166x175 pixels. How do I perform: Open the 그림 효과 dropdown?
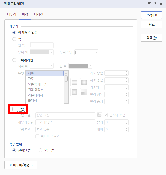(x=65, y=129)
